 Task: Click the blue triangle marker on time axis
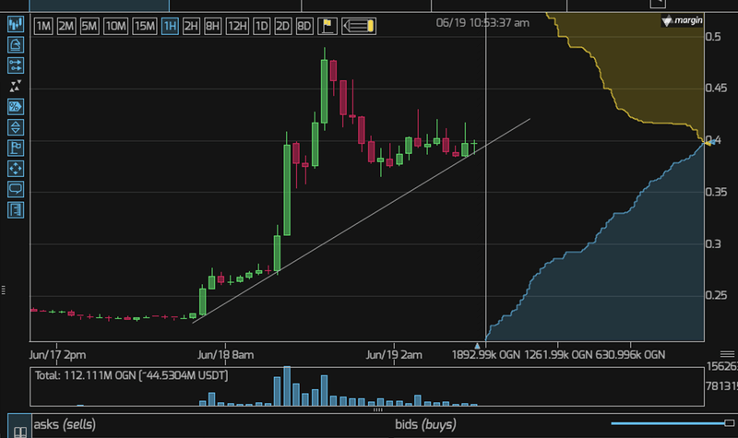pyautogui.click(x=477, y=346)
